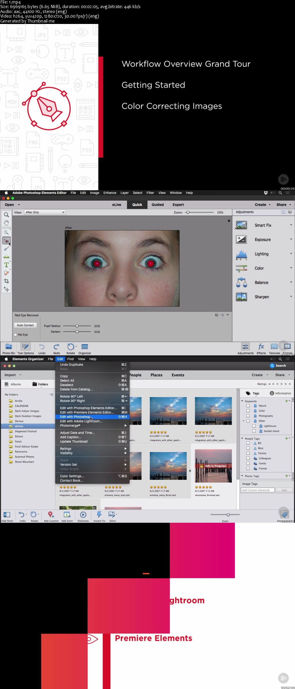The width and height of the screenshot is (295, 689).
Task: Enable the Pet Eye checkbox
Action: point(16,335)
